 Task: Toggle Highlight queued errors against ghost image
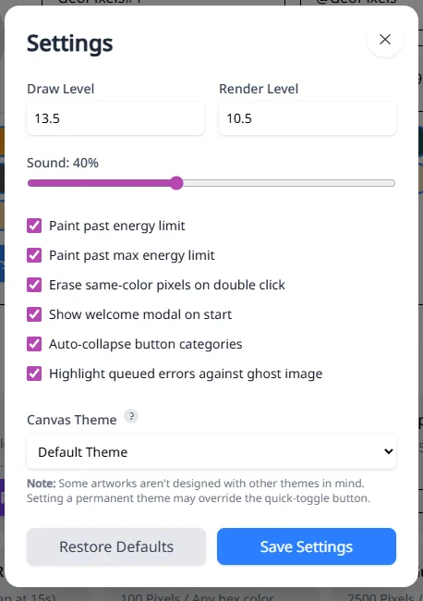tap(34, 374)
